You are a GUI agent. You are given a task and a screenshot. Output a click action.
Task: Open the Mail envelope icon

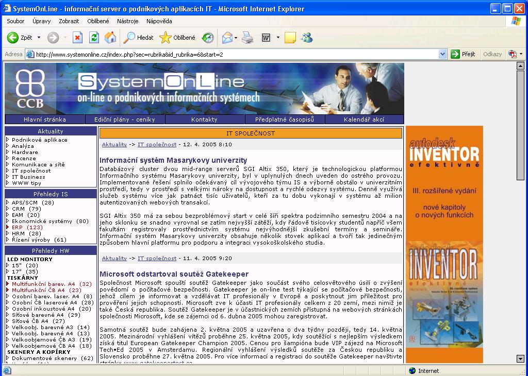click(227, 38)
